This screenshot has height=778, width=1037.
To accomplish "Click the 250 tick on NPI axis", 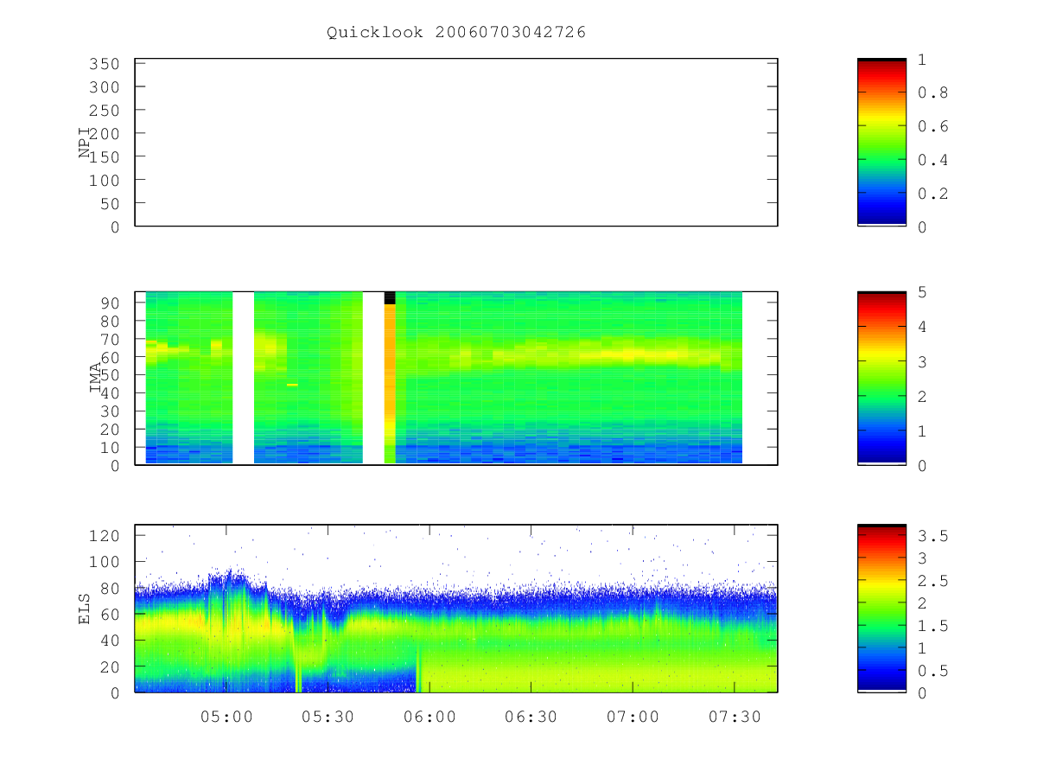I will (x=104, y=111).
